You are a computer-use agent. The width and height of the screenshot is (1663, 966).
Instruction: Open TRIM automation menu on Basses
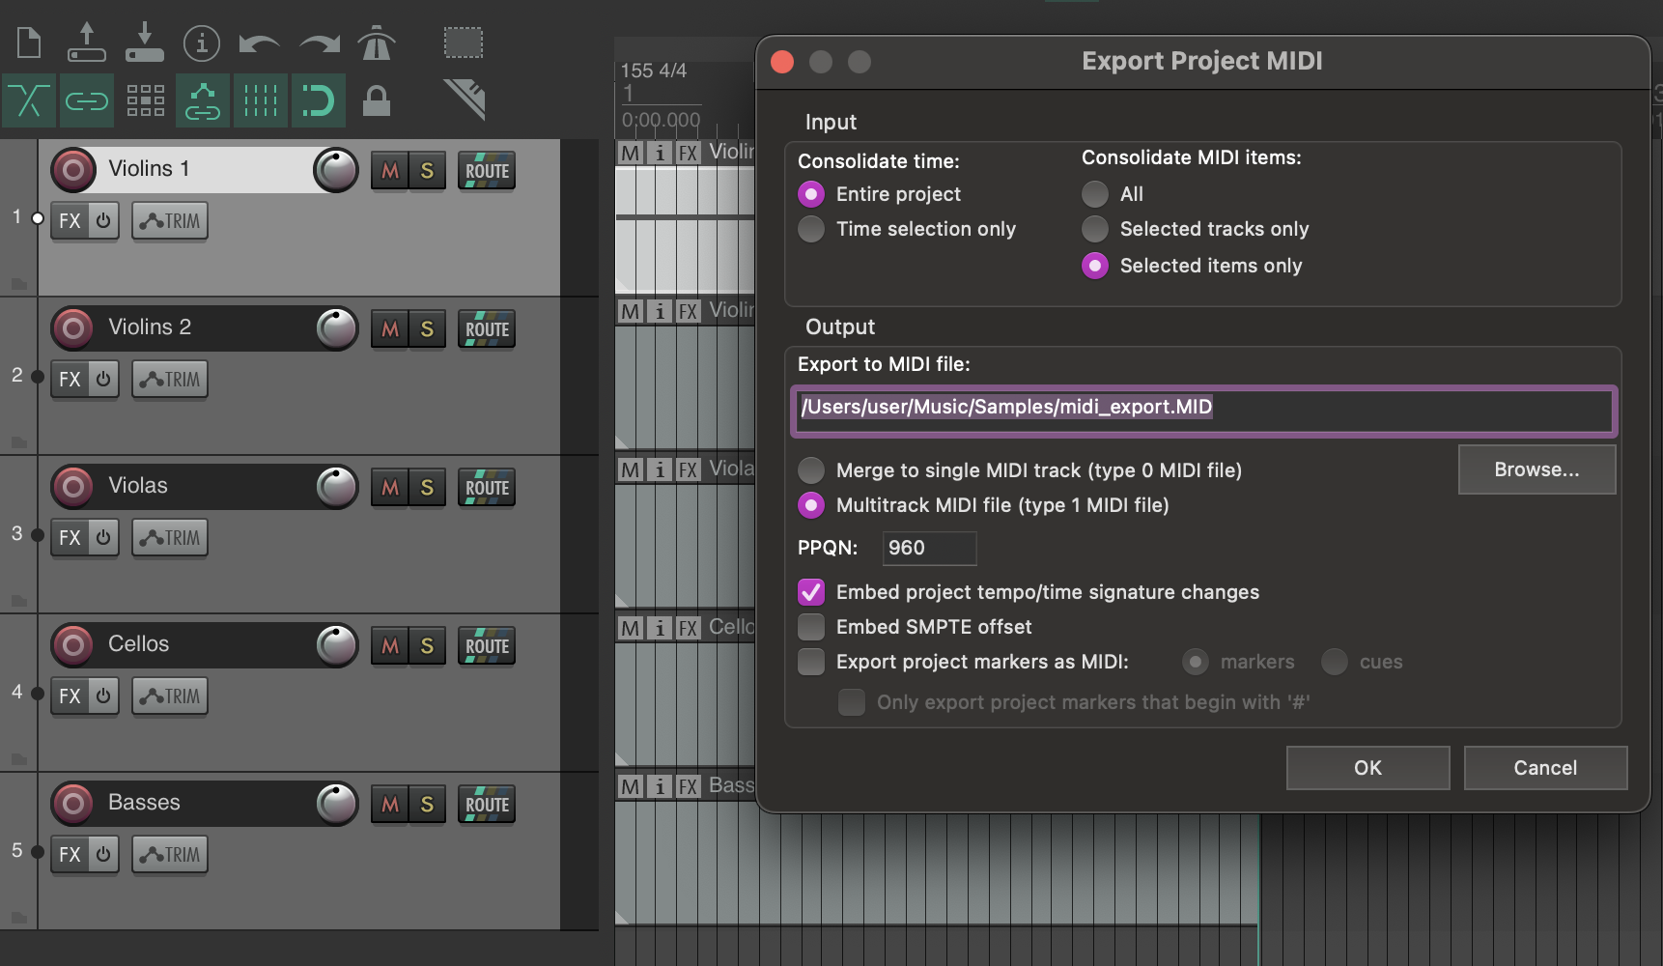[x=170, y=855]
